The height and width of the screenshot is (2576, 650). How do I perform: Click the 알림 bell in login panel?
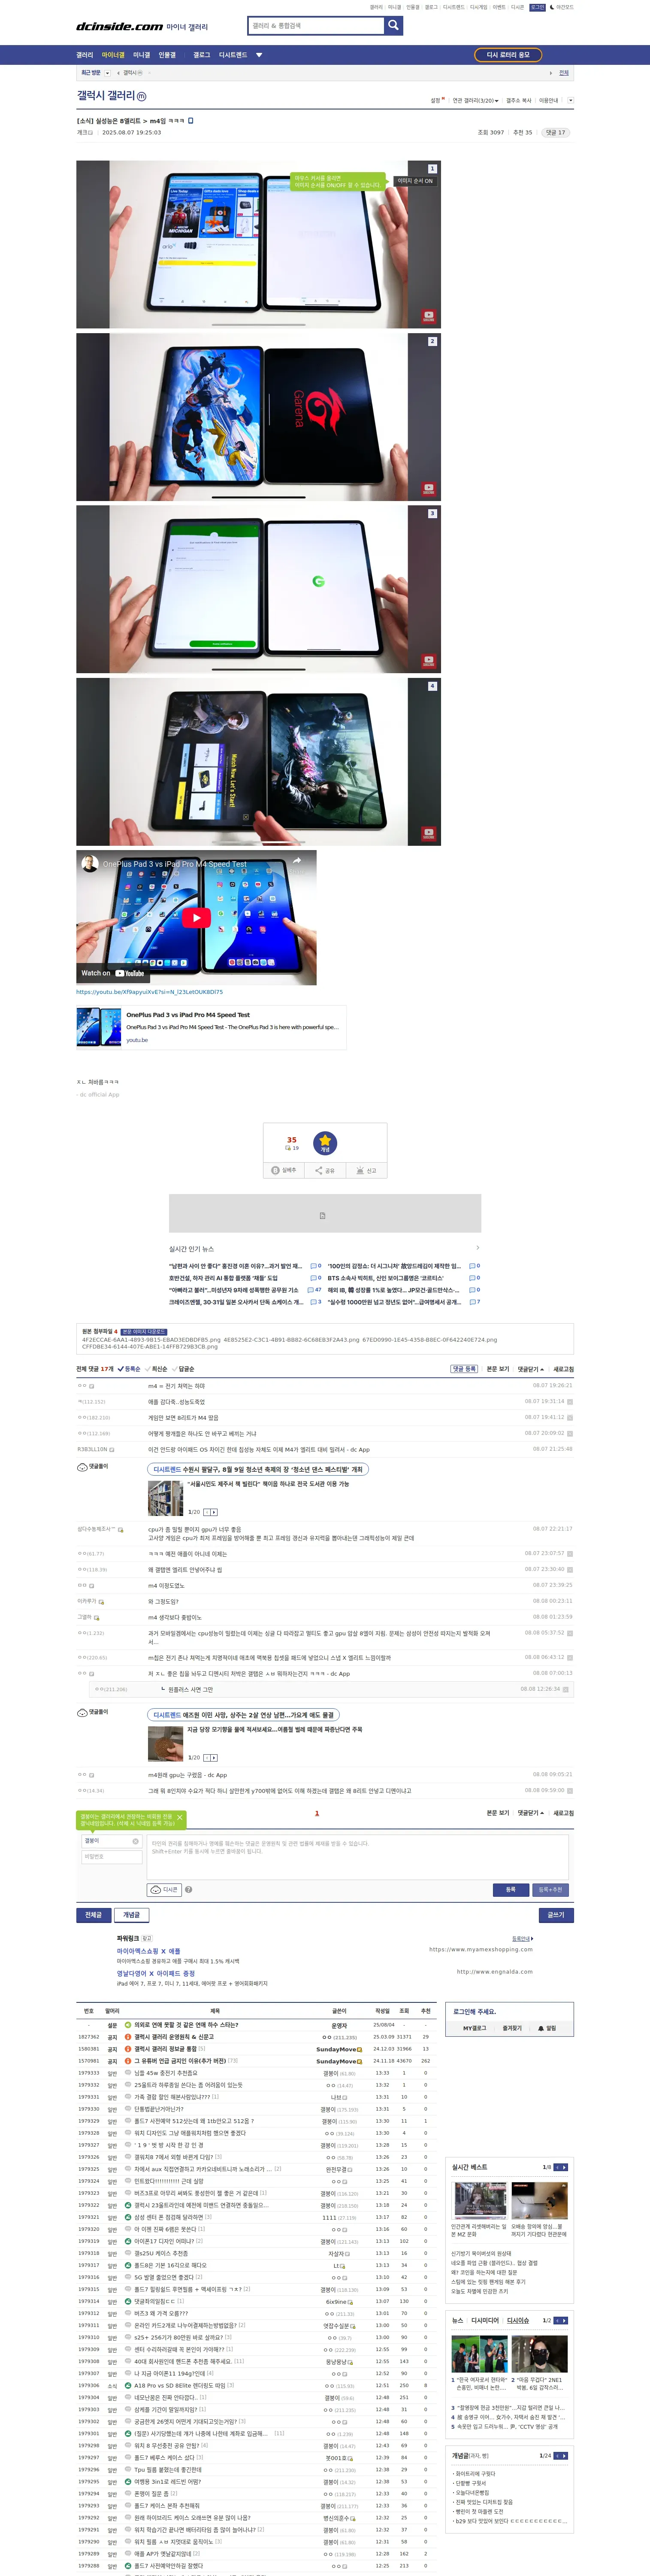[547, 2028]
